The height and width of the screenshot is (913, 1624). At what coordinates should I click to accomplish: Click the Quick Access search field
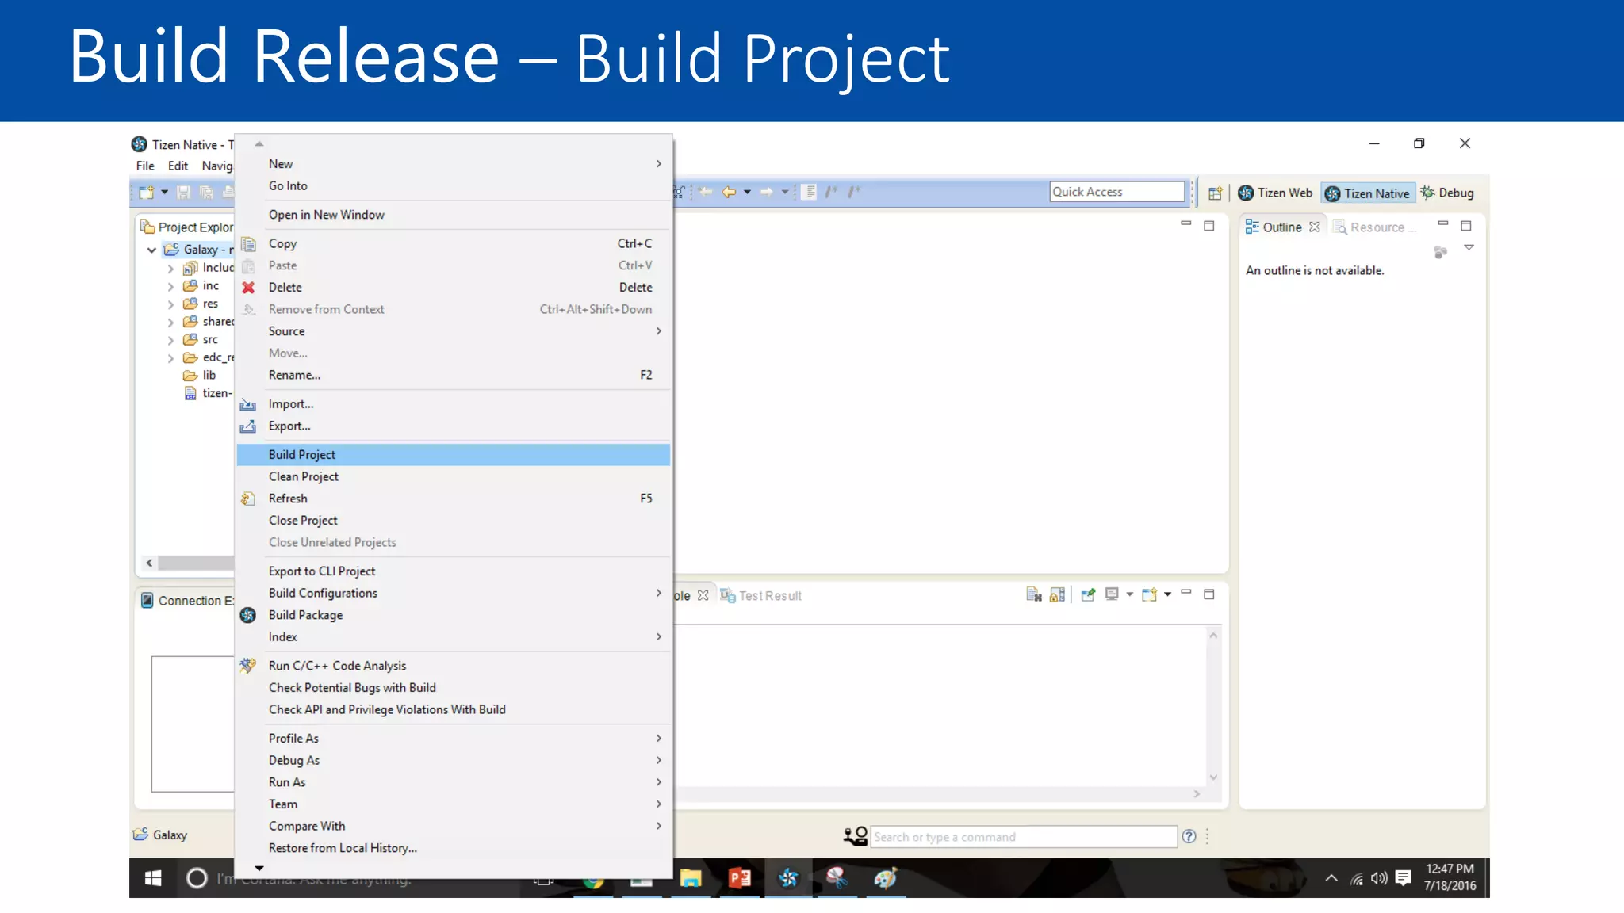tap(1116, 192)
